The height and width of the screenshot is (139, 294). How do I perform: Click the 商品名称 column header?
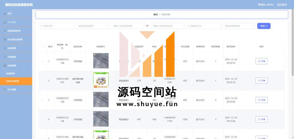[x=78, y=47]
